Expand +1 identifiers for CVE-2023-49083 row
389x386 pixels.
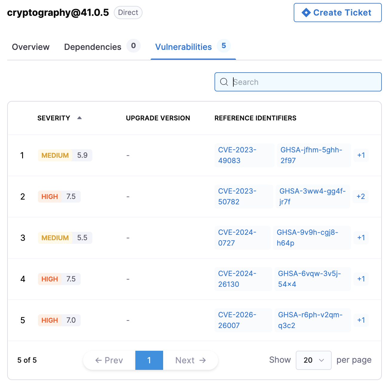[x=361, y=155]
